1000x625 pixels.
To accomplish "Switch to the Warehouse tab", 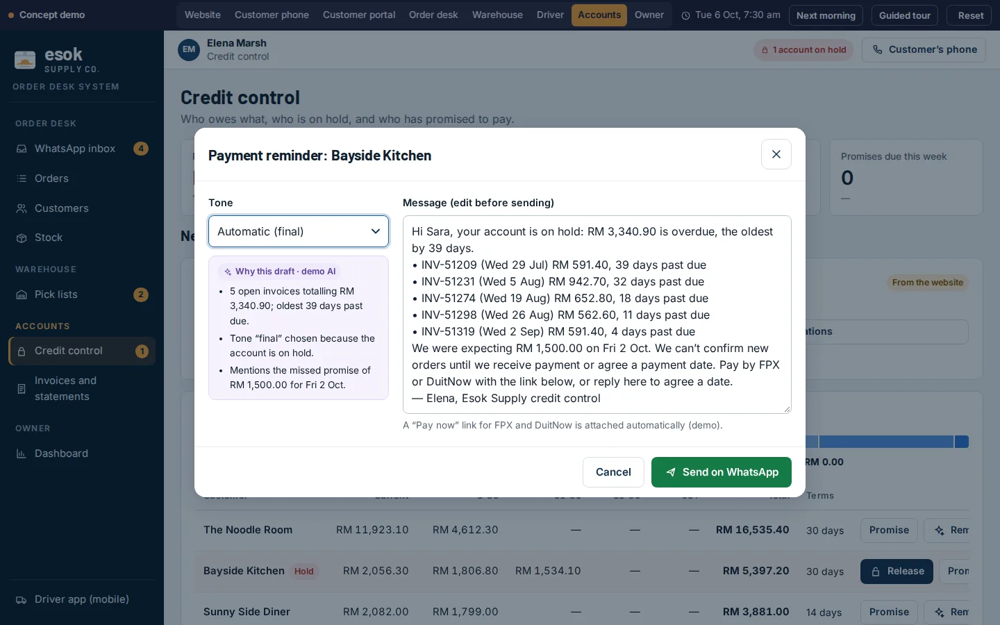I will (x=497, y=15).
